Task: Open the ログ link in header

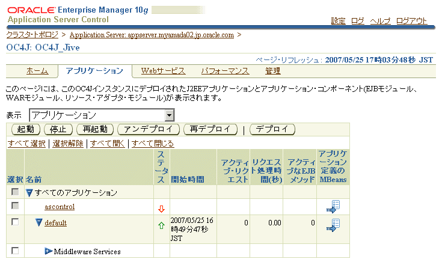Action: [x=357, y=21]
